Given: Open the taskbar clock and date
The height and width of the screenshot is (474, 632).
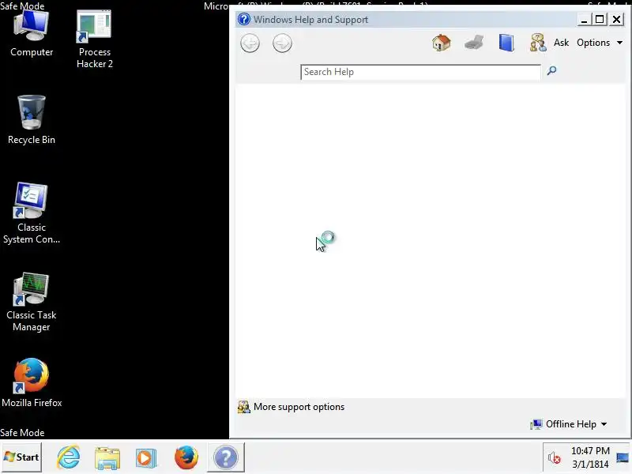Looking at the screenshot, I should point(590,457).
